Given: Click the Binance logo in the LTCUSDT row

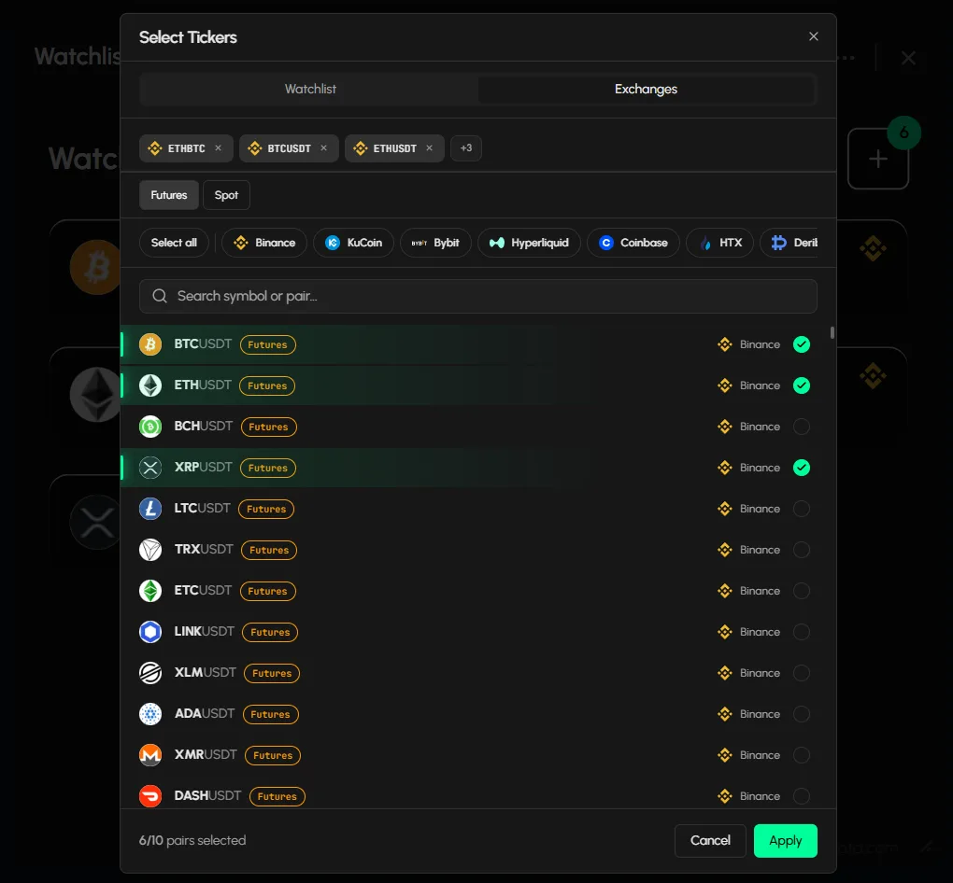Looking at the screenshot, I should coord(724,509).
